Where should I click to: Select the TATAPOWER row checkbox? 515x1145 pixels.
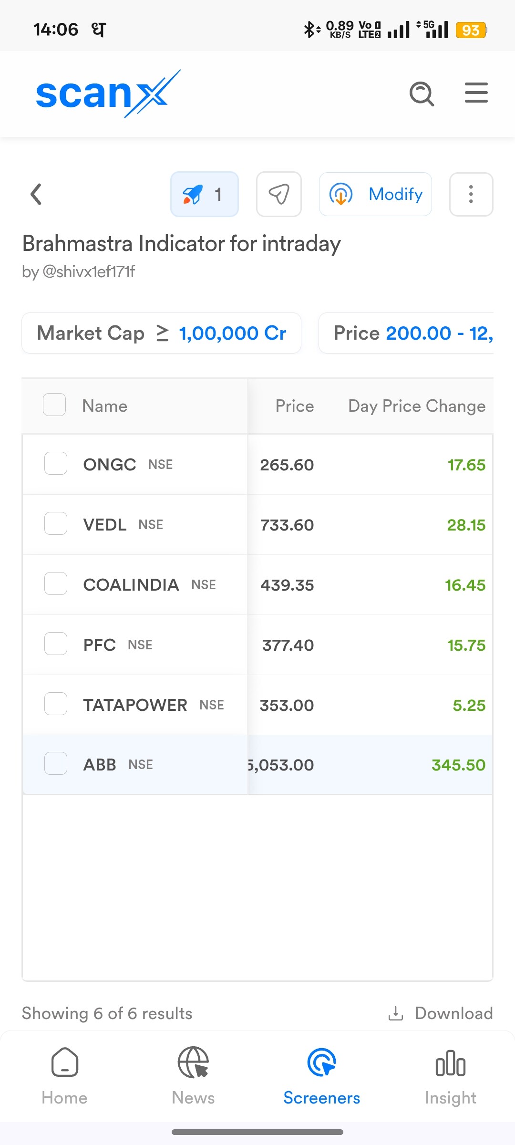pos(56,704)
